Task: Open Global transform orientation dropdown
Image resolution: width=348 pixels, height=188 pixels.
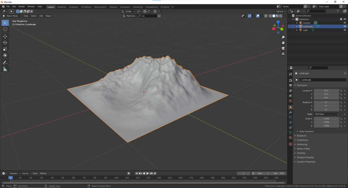Action: coord(128,11)
